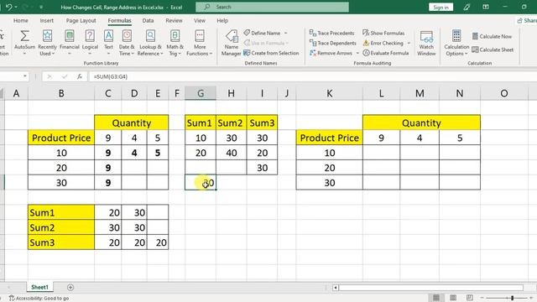Image resolution: width=537 pixels, height=302 pixels.
Task: Click the zoom slider handle
Action: pyautogui.click(x=513, y=298)
